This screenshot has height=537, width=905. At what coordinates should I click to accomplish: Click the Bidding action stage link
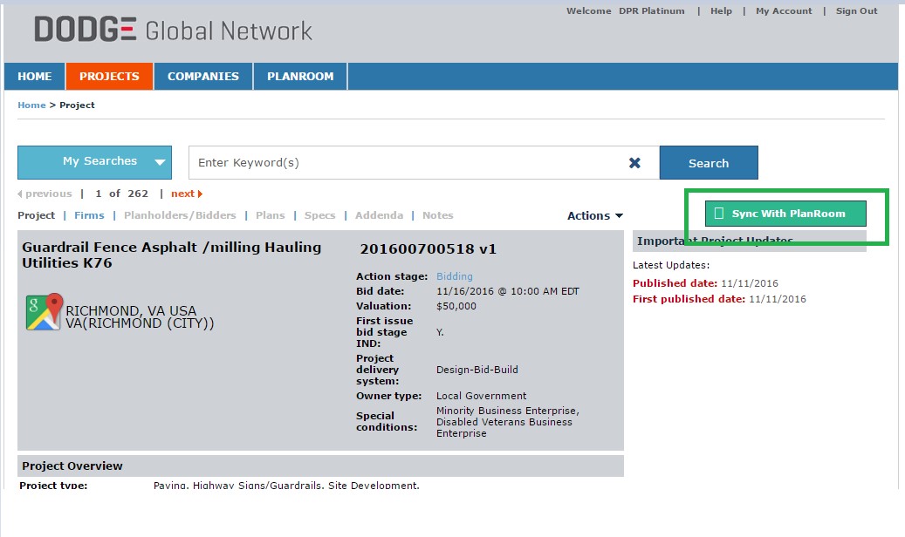point(454,276)
